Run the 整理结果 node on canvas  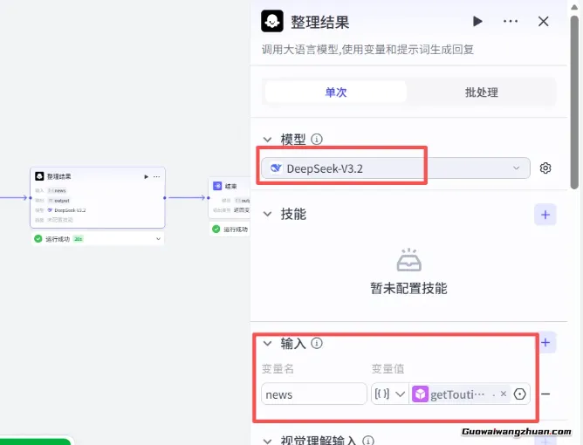point(146,176)
